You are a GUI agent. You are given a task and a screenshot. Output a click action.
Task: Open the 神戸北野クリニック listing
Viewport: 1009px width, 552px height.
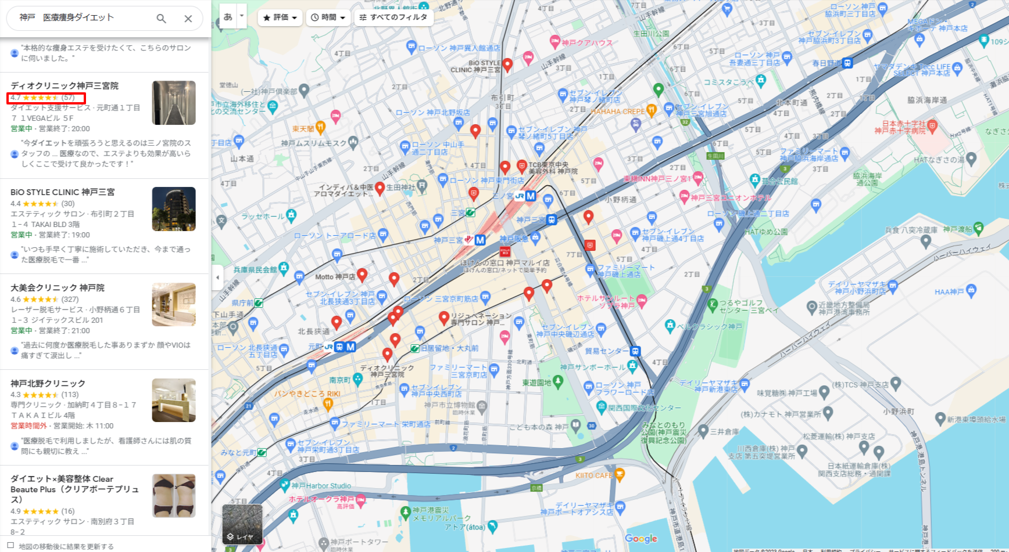click(48, 383)
